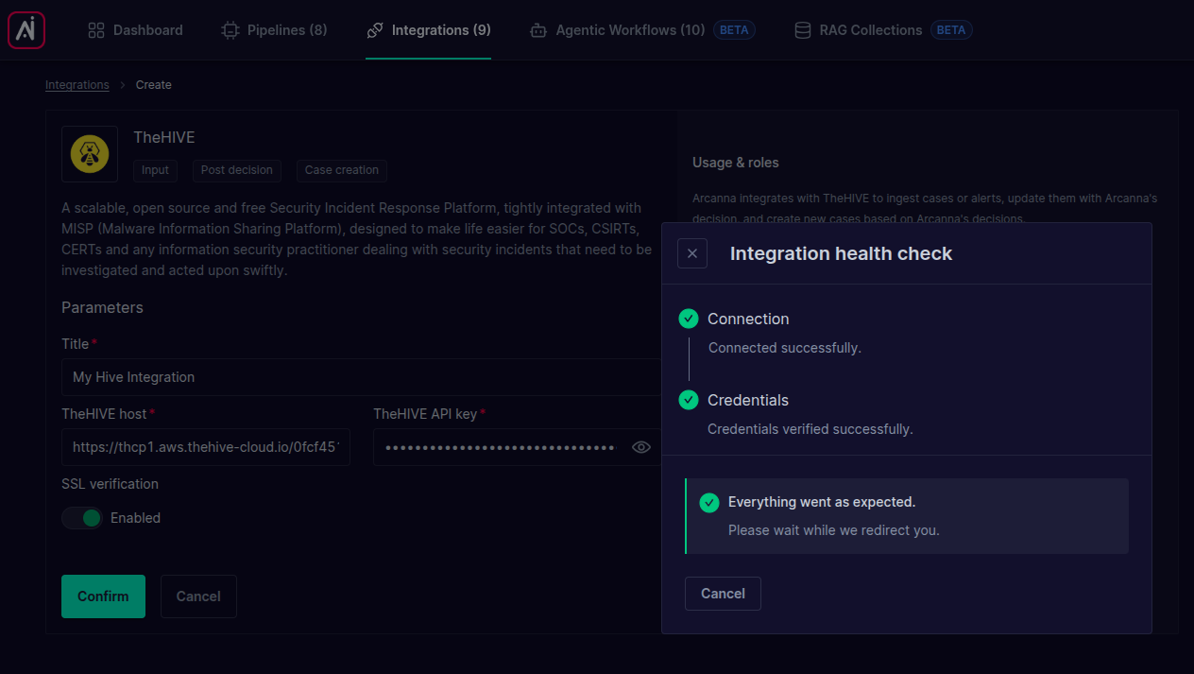Click the Input tag
Screen dimensions: 1194x674
[155, 170]
